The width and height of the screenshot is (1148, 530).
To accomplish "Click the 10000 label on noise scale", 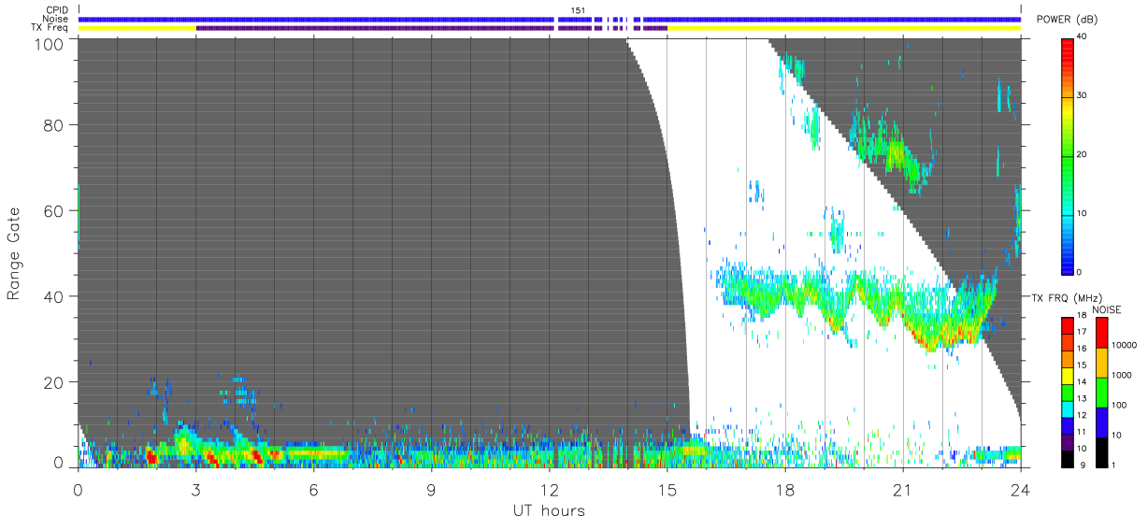I will (1125, 345).
